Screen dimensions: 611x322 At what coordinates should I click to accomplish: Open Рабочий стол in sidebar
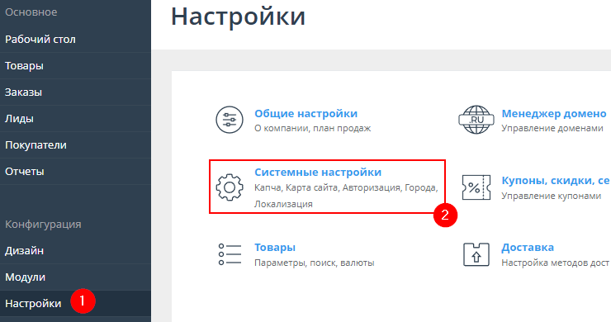click(x=75, y=40)
